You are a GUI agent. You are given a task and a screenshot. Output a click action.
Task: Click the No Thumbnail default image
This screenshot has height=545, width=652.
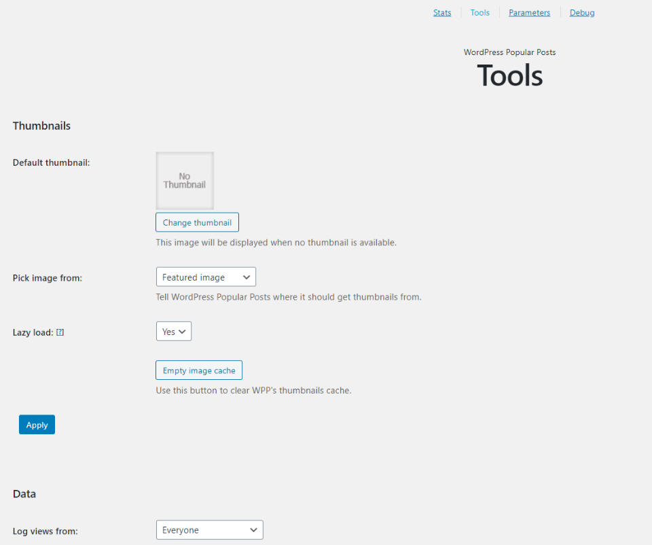[x=185, y=181]
